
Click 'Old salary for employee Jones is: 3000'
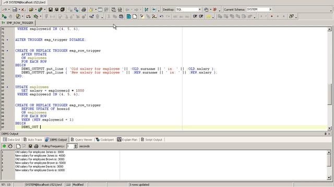40,152
